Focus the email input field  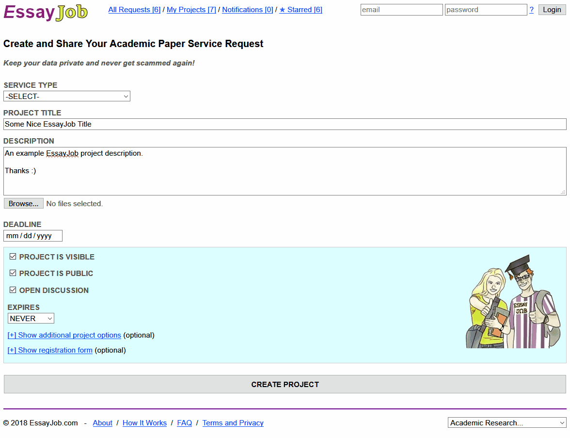click(401, 10)
